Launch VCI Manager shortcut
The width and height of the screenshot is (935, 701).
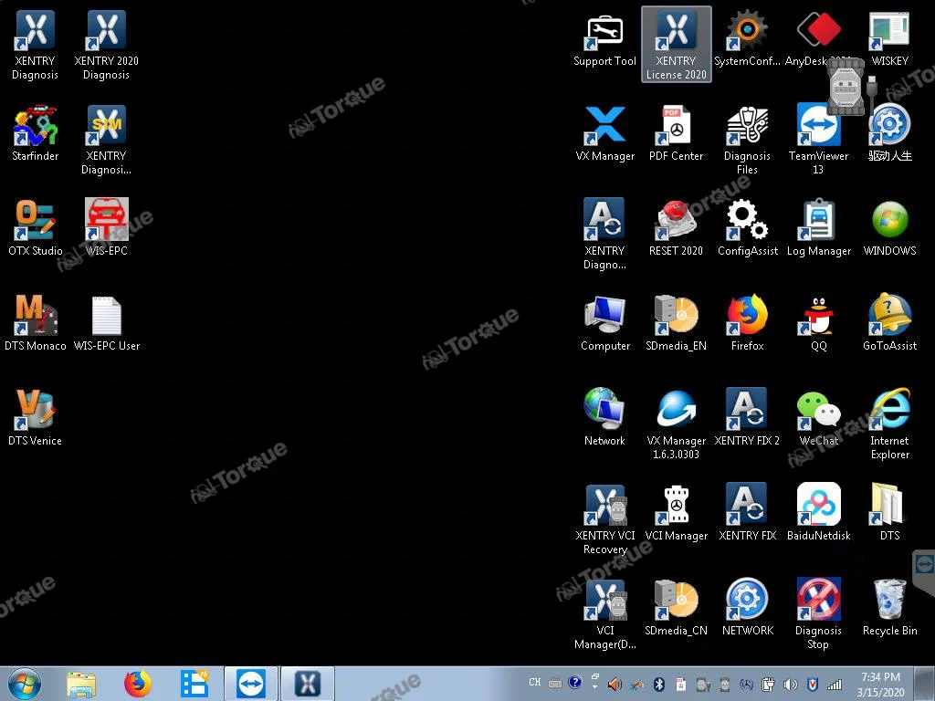[677, 512]
